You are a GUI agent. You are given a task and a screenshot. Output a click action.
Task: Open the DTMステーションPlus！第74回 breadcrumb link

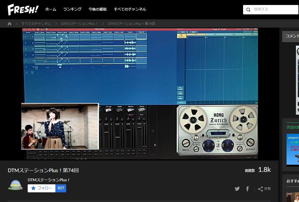[x=132, y=23]
